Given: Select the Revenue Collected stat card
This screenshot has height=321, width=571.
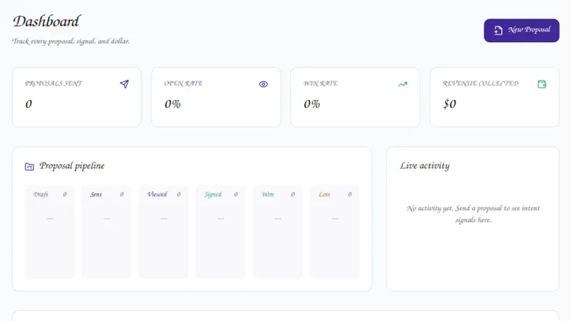Looking at the screenshot, I should (494, 97).
